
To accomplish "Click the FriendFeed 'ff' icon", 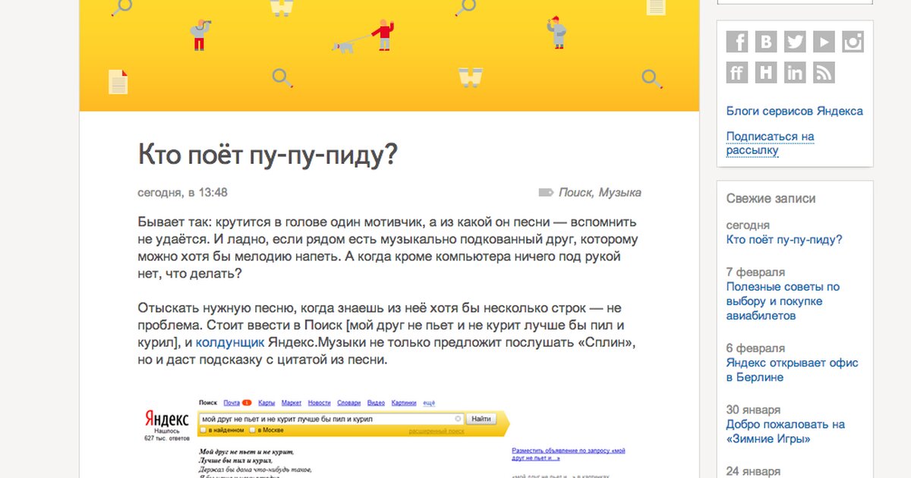I will click(x=736, y=72).
